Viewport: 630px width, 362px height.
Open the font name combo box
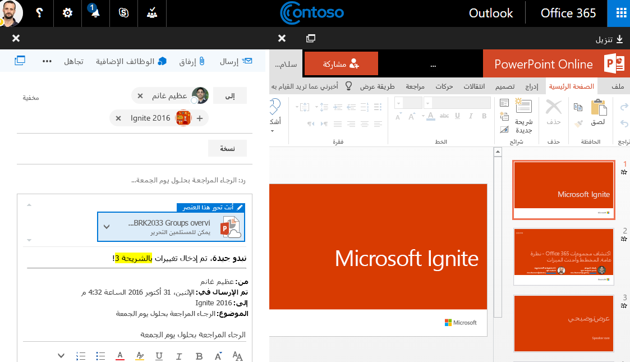tap(457, 103)
